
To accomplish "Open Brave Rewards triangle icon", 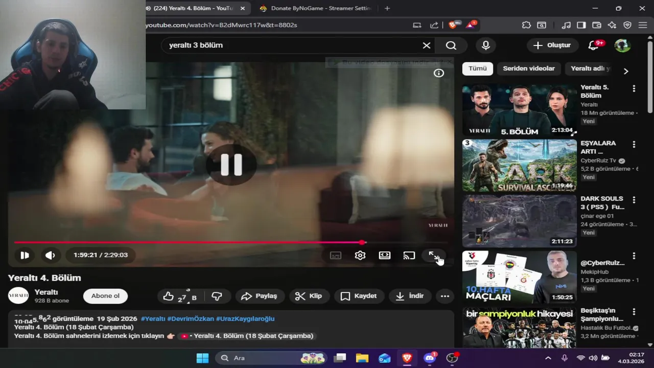I will [471, 25].
